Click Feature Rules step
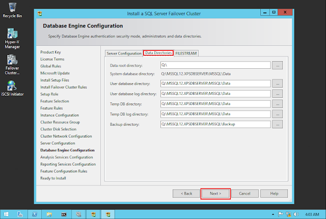326x219 pixels. [x=51, y=108]
